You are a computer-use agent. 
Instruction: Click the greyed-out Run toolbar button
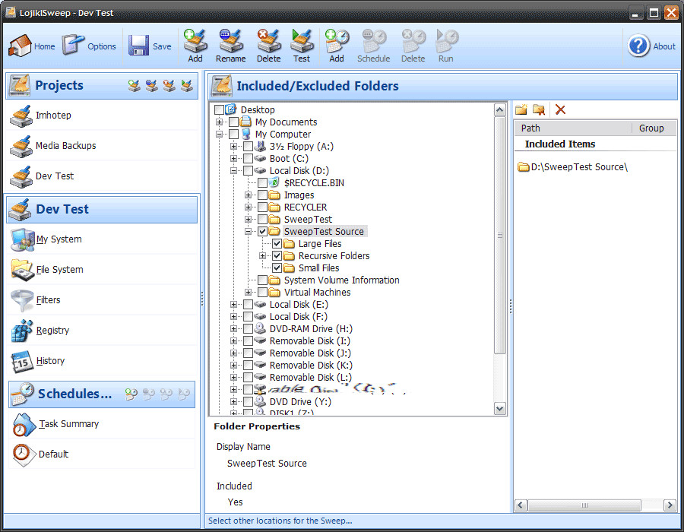pyautogui.click(x=446, y=46)
